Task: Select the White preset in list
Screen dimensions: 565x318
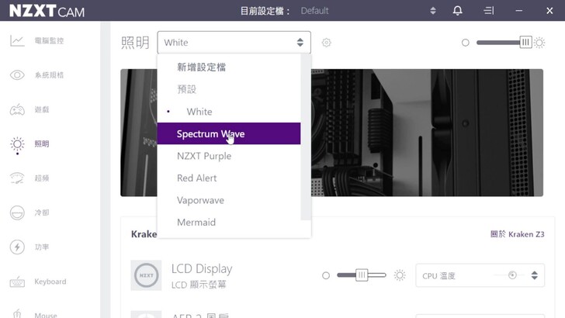Action: pyautogui.click(x=229, y=112)
